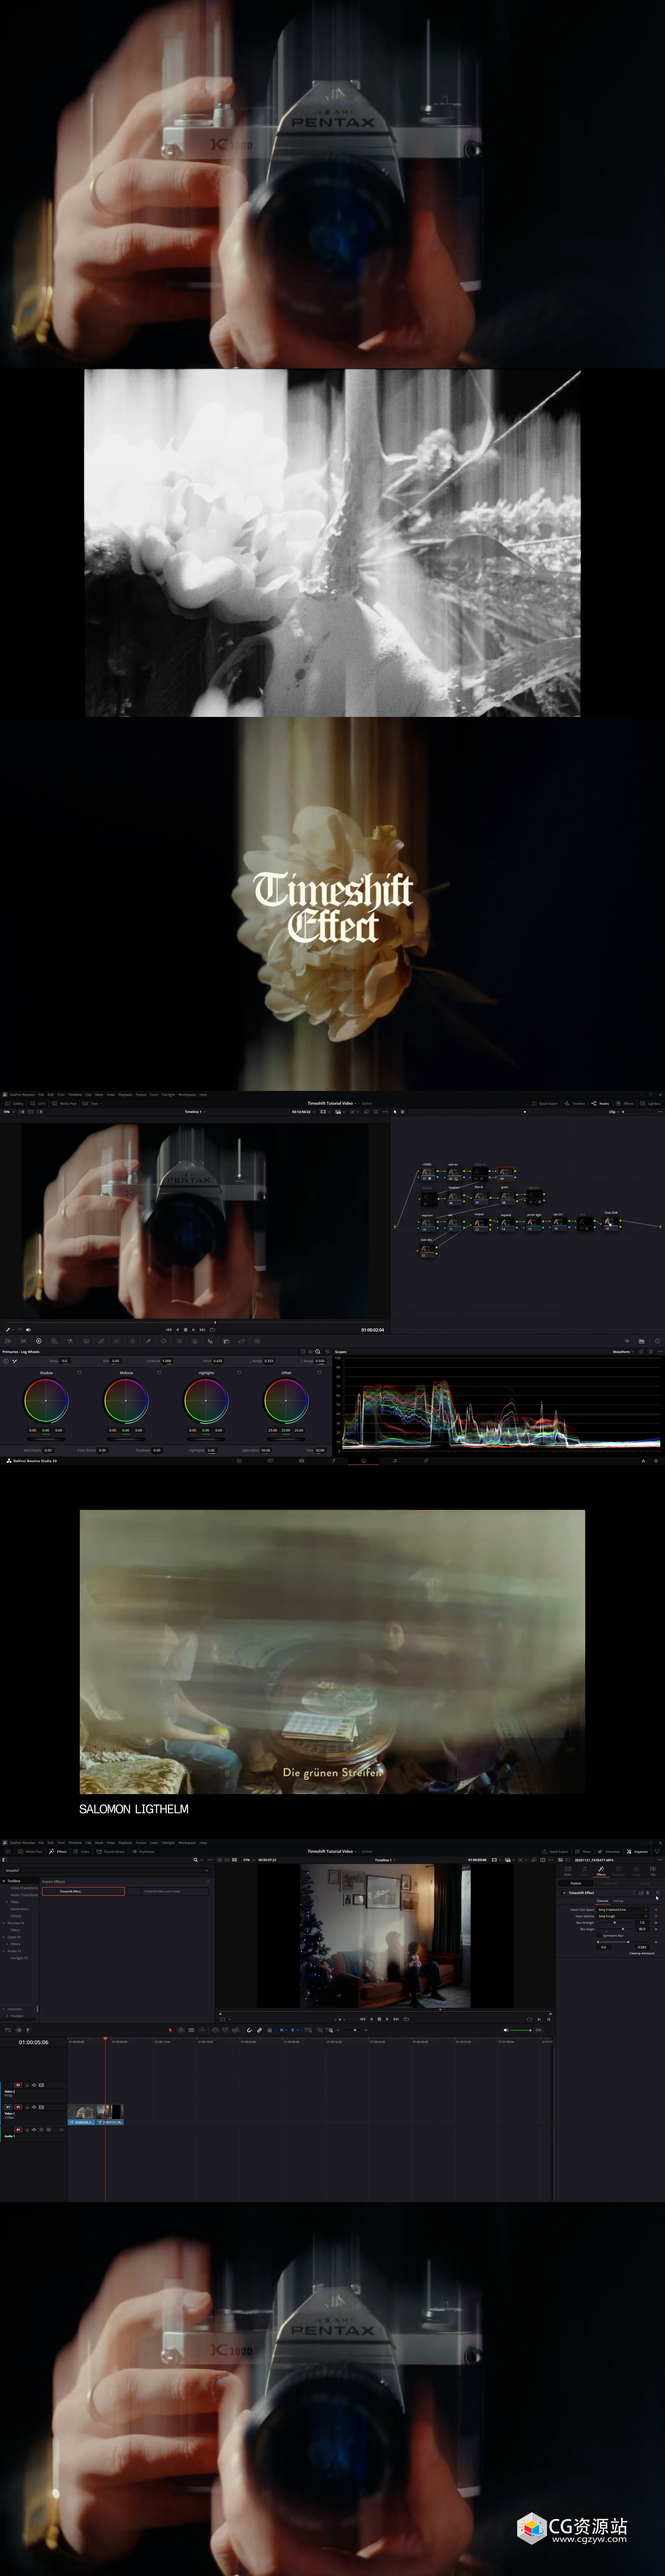Click inside the Highlights color wheel
The height and width of the screenshot is (2576, 665).
pyautogui.click(x=206, y=1401)
